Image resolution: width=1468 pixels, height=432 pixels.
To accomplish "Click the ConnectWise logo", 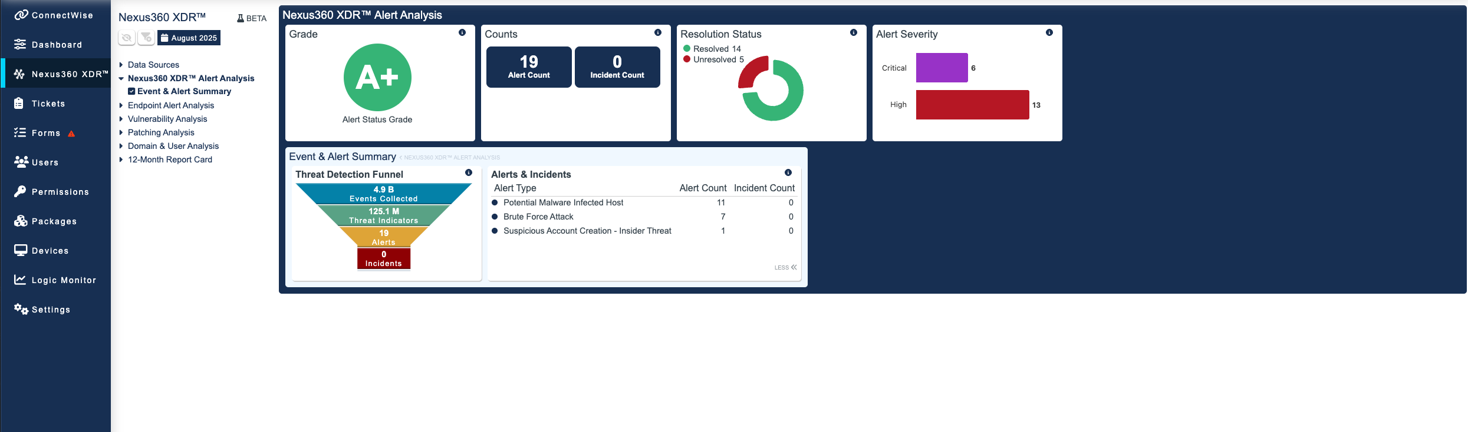I will [54, 15].
